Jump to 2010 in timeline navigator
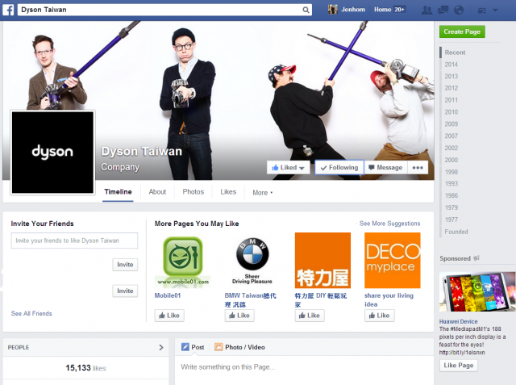Screen dimensions: 516x385 (x=451, y=112)
